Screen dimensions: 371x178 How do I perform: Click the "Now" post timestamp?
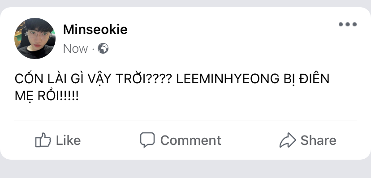[75, 49]
